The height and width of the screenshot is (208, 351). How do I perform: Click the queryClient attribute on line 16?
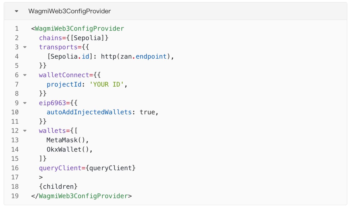(x=62, y=168)
